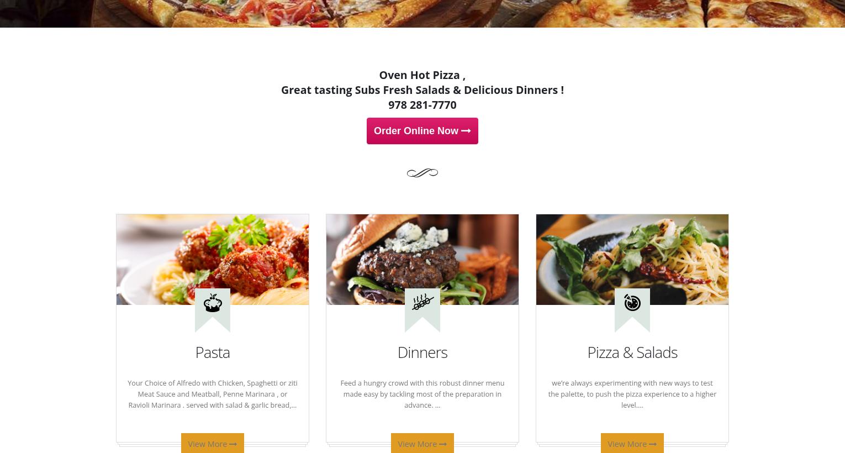The height and width of the screenshot is (453, 845).
Task: Click the Order Online Now button
Action: [422, 131]
